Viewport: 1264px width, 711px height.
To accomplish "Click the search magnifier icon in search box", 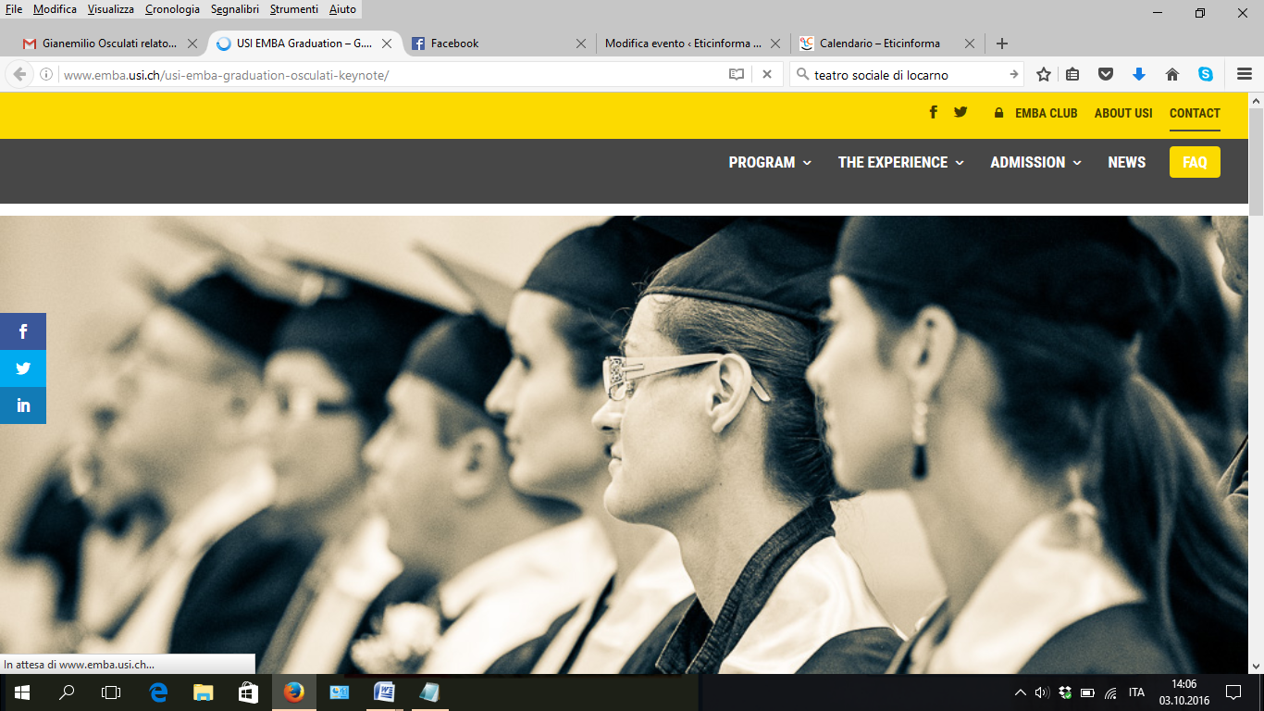I will coord(802,75).
